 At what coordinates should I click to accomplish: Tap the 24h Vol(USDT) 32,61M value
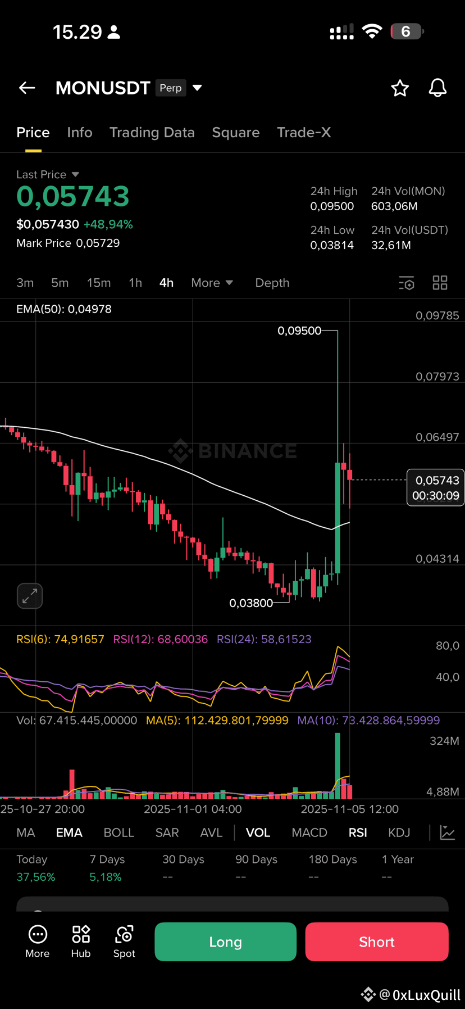tap(391, 245)
